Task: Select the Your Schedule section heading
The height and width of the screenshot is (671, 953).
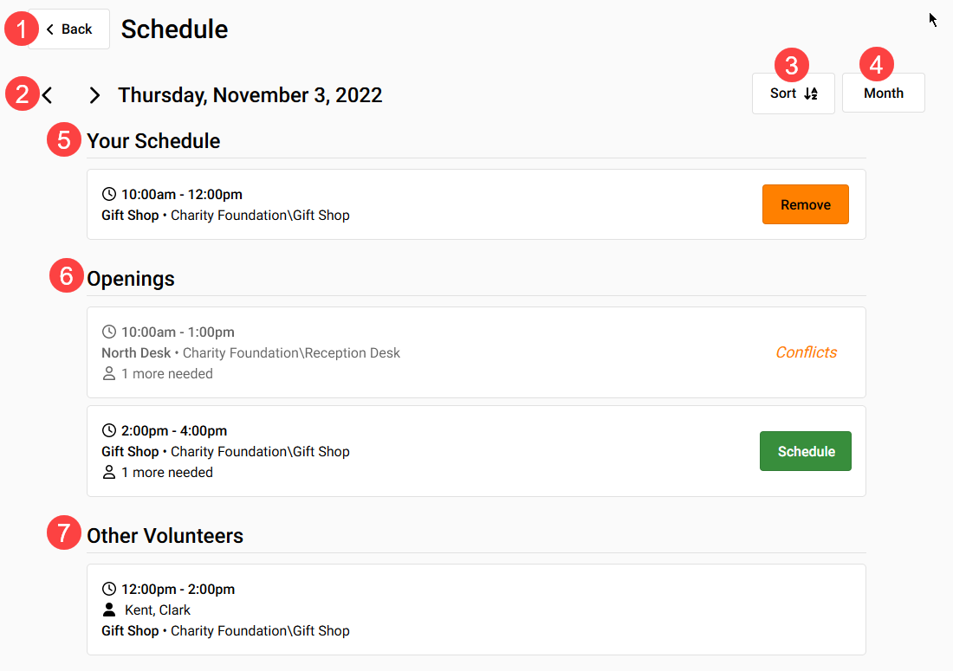Action: pyautogui.click(x=153, y=140)
